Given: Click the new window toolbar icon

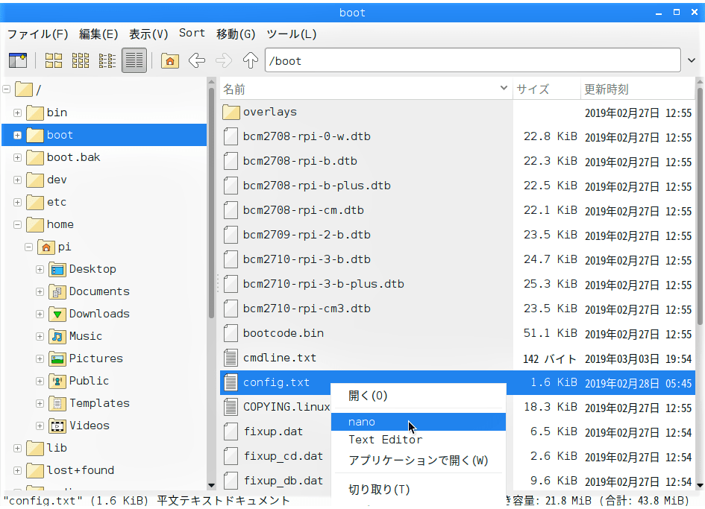Looking at the screenshot, I should coord(18,60).
